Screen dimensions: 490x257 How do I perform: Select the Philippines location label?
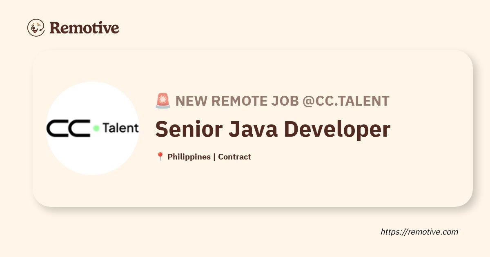click(x=189, y=157)
